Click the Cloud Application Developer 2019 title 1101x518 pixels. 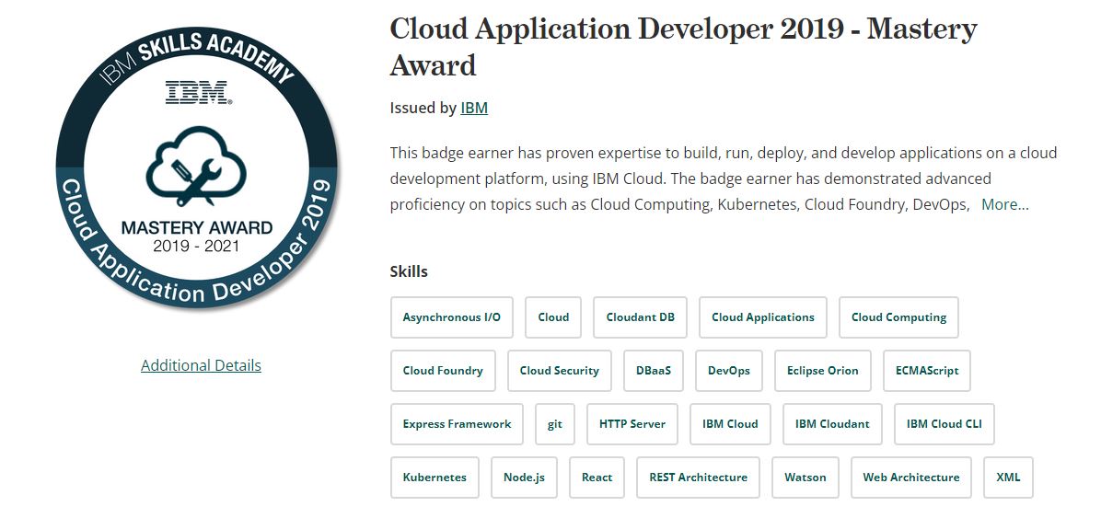coord(683,47)
